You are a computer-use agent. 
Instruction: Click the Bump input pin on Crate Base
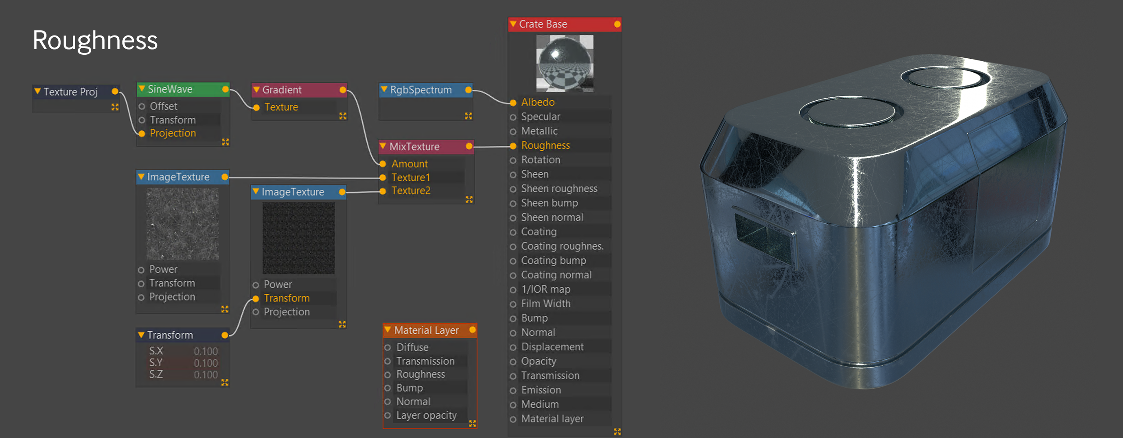(513, 318)
